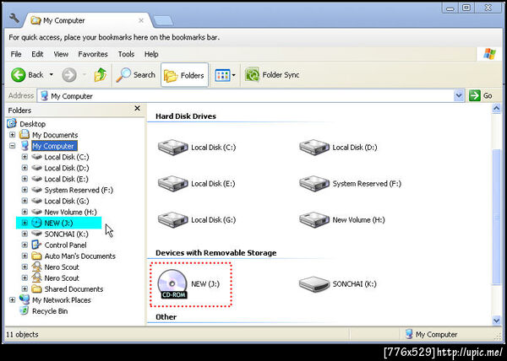Close the My Computer tab

[141, 20]
